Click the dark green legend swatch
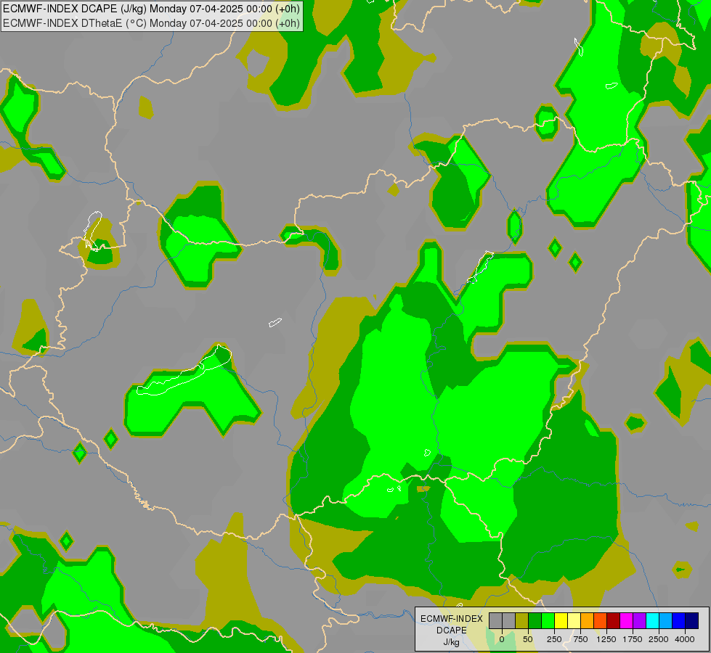Screen dimensions: 711x653 [535, 620]
